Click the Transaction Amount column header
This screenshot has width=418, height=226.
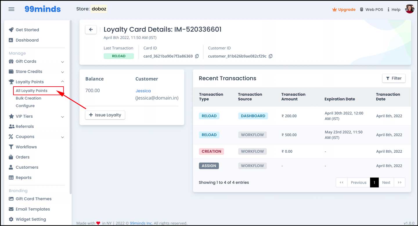(x=293, y=97)
